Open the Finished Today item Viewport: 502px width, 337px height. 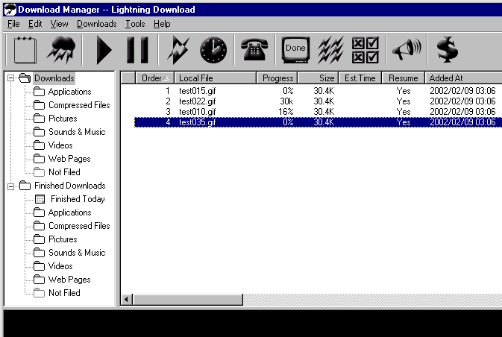(78, 199)
